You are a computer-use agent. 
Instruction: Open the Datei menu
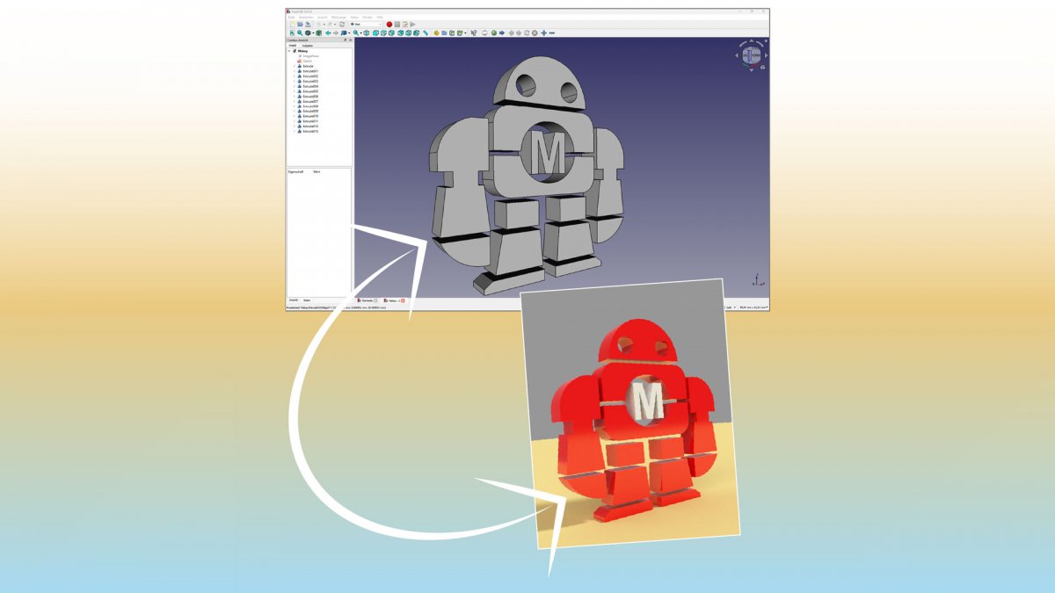(x=291, y=17)
